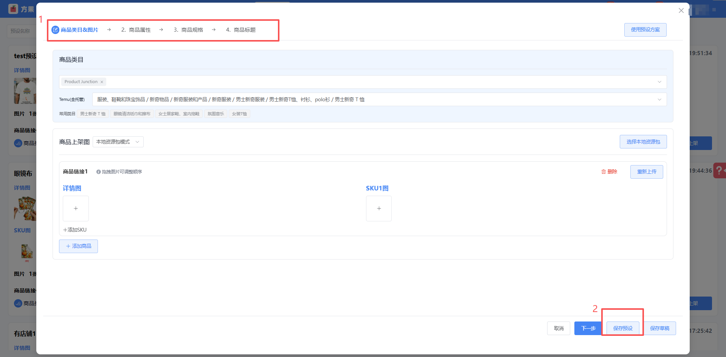Pick the 眼镜清洁纸巾和擦布 common category tag
This screenshot has width=726, height=357.
click(x=132, y=114)
